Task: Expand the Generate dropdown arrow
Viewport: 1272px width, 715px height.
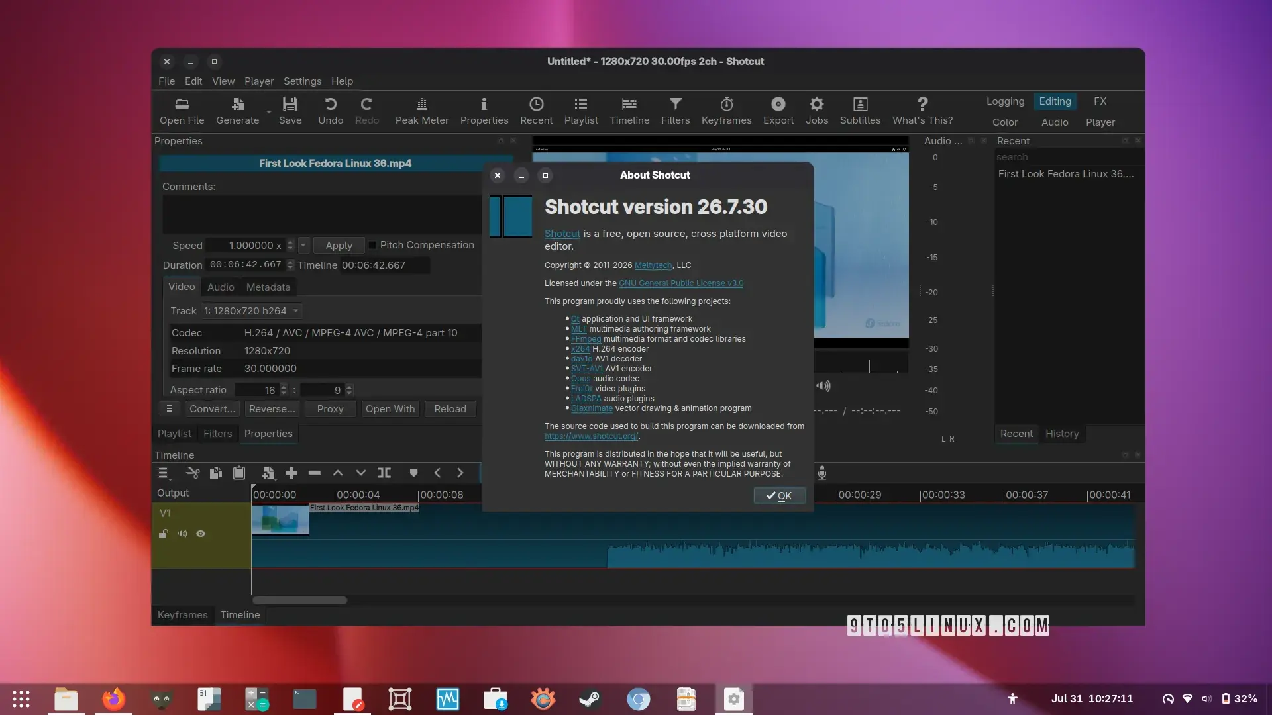Action: point(268,112)
